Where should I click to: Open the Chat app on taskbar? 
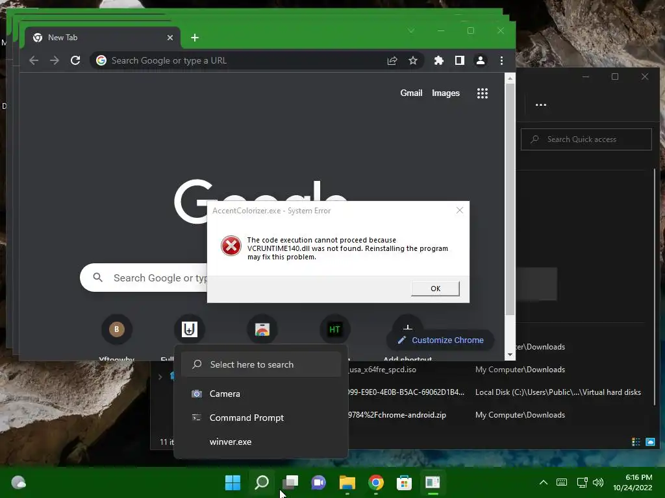318,482
